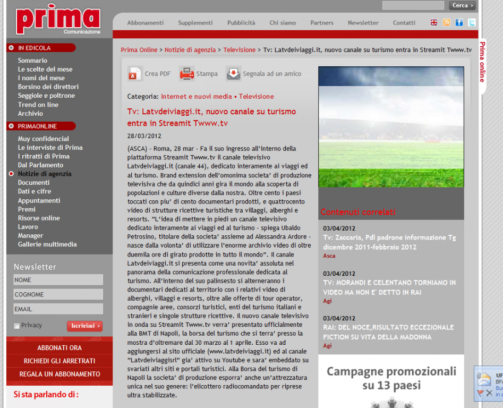Go to the Pubblicità menu

pos(241,23)
